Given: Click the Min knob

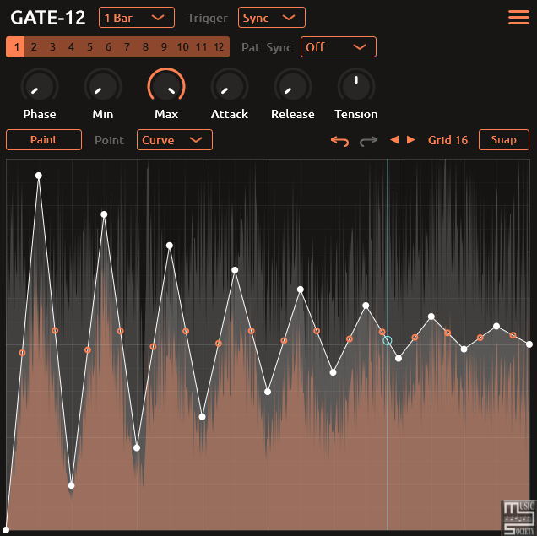Looking at the screenshot, I should pos(103,86).
